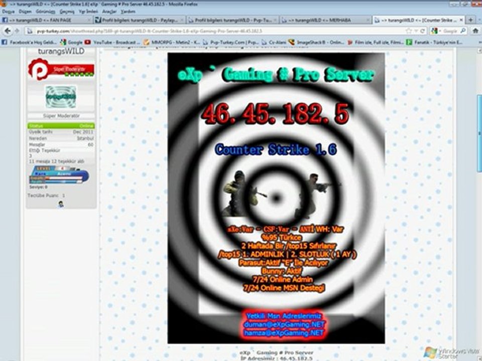
Task: Open the Dosya menu
Action: click(9, 12)
